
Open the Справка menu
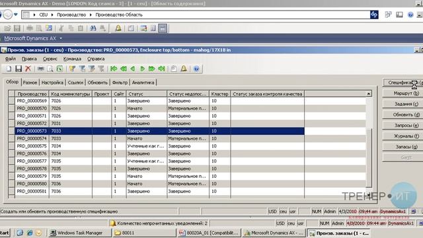[x=96, y=59]
